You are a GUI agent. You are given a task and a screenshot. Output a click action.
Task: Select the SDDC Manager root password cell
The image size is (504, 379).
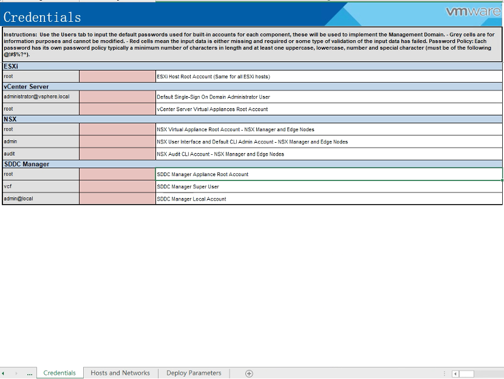pos(117,174)
